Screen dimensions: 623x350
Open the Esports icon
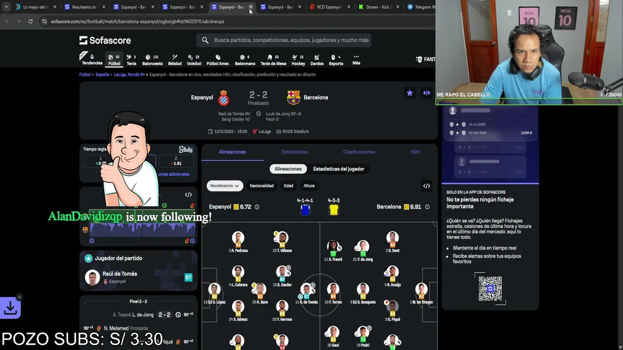[x=336, y=59]
